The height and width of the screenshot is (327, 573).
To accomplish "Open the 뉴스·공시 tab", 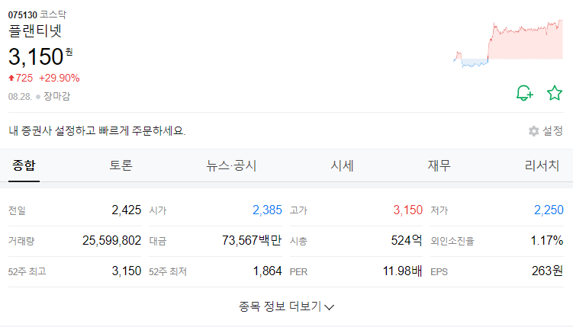I will click(x=231, y=165).
